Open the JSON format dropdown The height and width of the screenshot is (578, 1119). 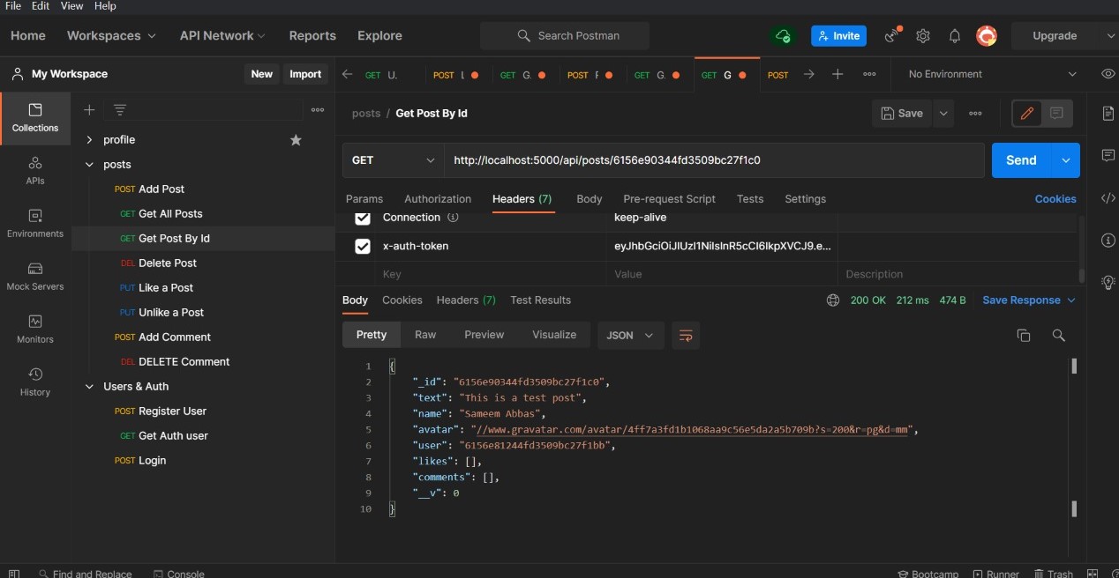click(631, 336)
